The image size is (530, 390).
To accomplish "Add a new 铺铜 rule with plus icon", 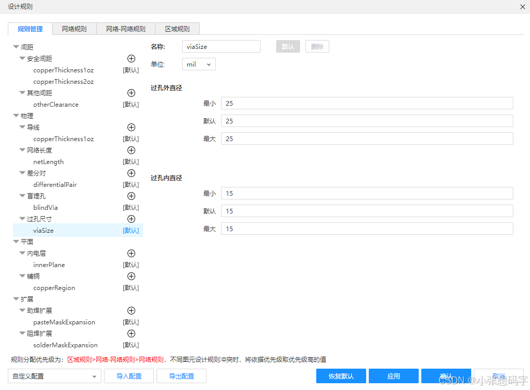I will coord(131,276).
